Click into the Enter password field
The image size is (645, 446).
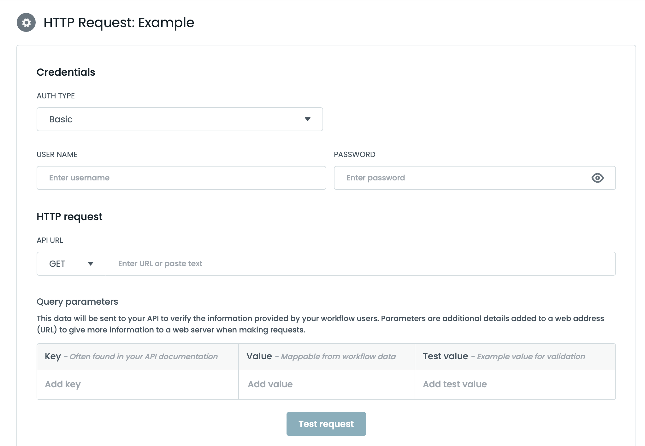click(x=461, y=178)
